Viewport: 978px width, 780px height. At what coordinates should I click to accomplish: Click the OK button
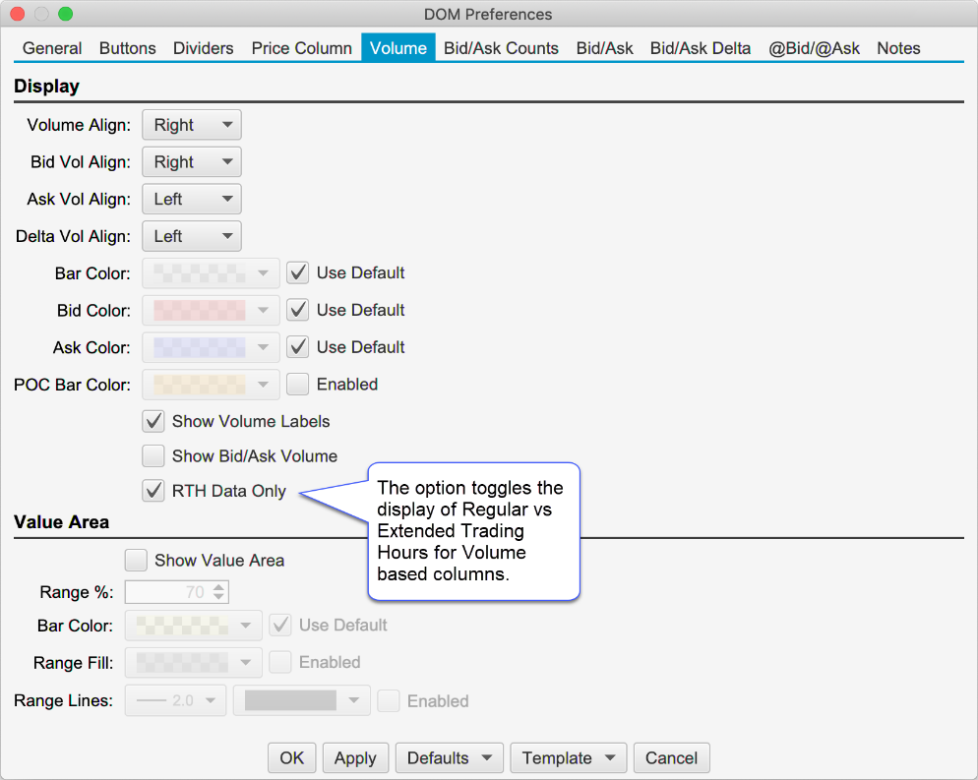[291, 757]
